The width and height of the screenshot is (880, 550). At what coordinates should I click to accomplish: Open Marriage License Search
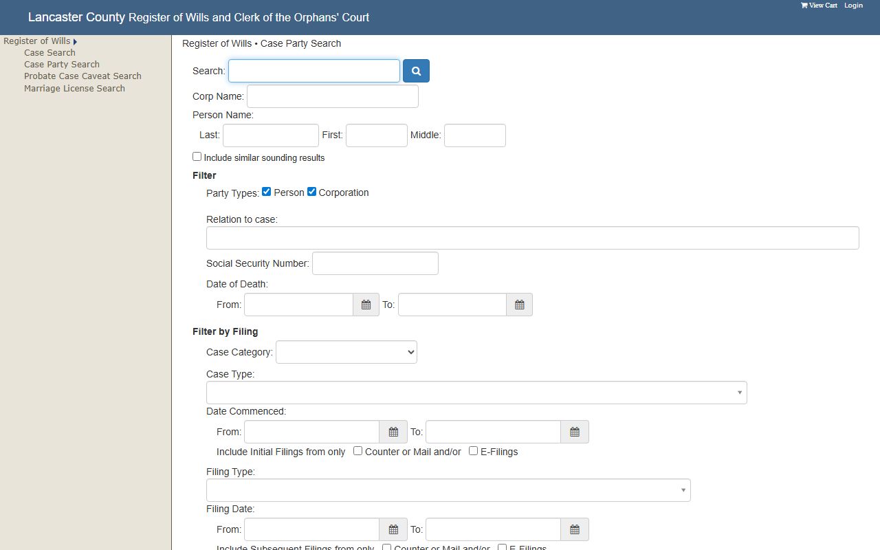(x=74, y=89)
